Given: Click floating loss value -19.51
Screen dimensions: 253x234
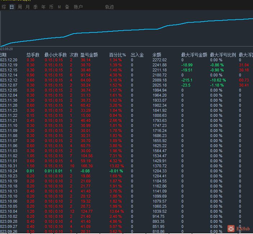Looking at the screenshot, I should point(187,70).
